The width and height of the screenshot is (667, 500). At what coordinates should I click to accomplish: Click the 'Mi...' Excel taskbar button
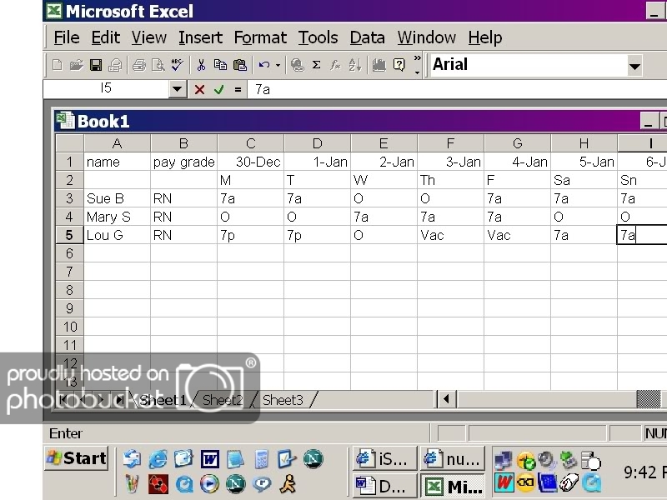pos(453,486)
